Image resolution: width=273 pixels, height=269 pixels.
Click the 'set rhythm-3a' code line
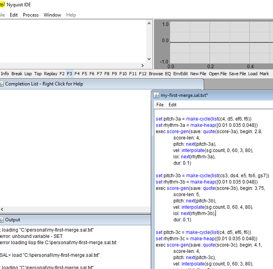point(207,125)
